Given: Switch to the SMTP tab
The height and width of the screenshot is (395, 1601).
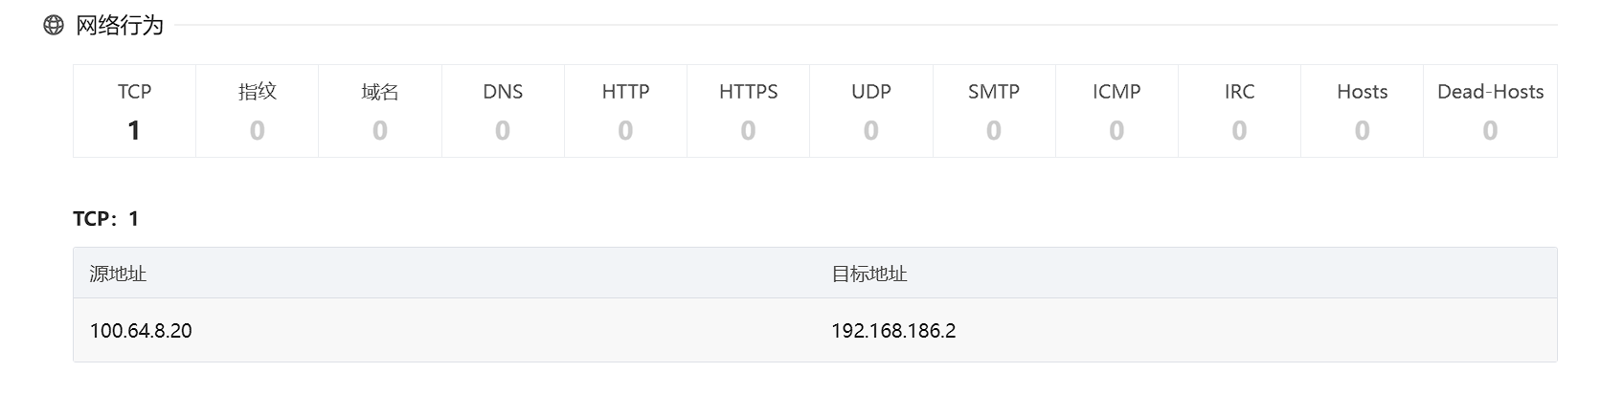Looking at the screenshot, I should [x=994, y=111].
